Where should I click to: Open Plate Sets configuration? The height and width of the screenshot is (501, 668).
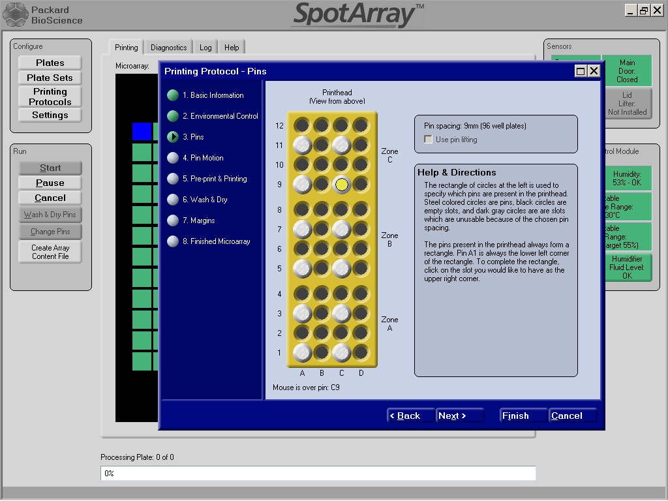pyautogui.click(x=50, y=78)
